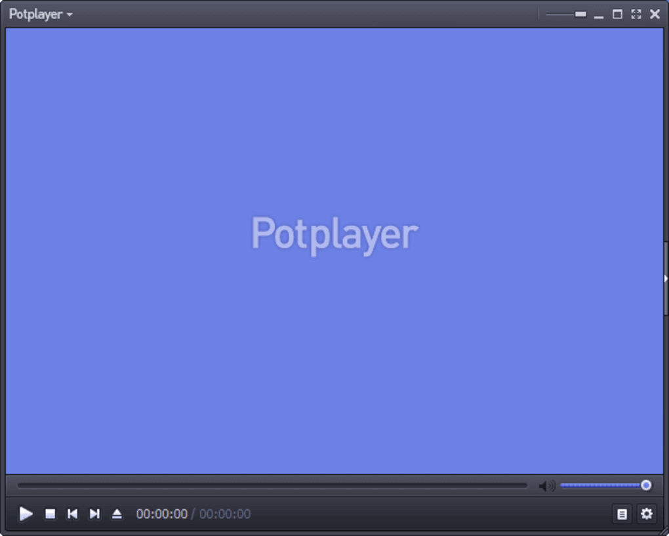Click the middle of the seek bar
The image size is (669, 536).
[x=272, y=486]
